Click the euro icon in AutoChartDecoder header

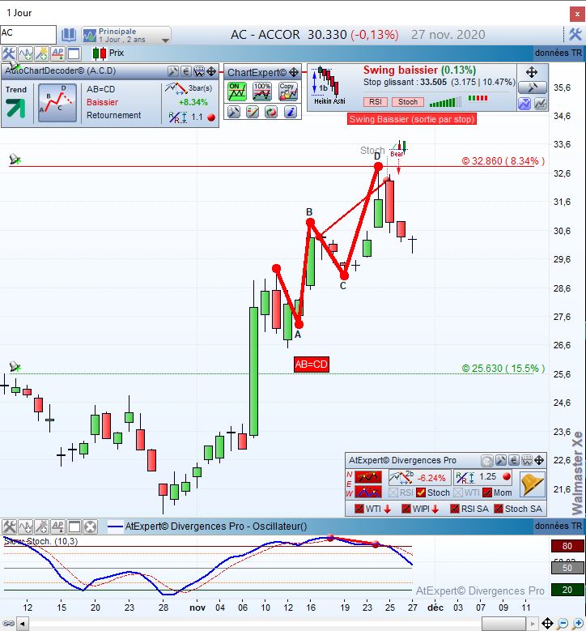[x=186, y=71]
